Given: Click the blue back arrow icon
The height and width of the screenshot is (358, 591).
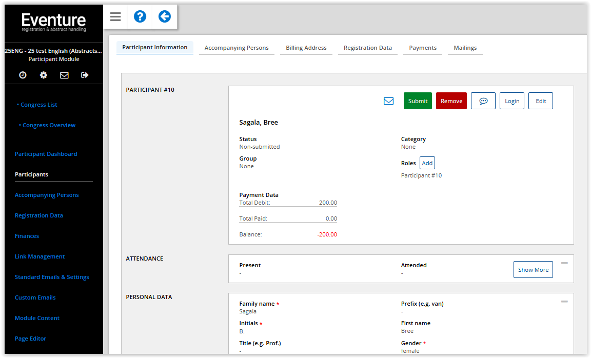Looking at the screenshot, I should point(164,17).
